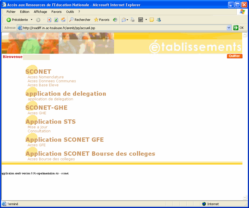Launch the Messenger icon in toolbar
Screen dimensions: 249x208
click(x=159, y=20)
